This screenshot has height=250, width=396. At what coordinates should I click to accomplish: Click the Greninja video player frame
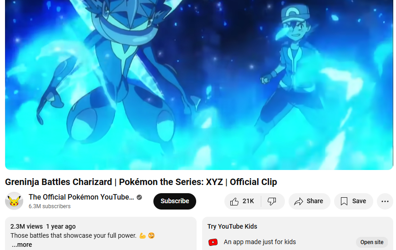click(199, 85)
